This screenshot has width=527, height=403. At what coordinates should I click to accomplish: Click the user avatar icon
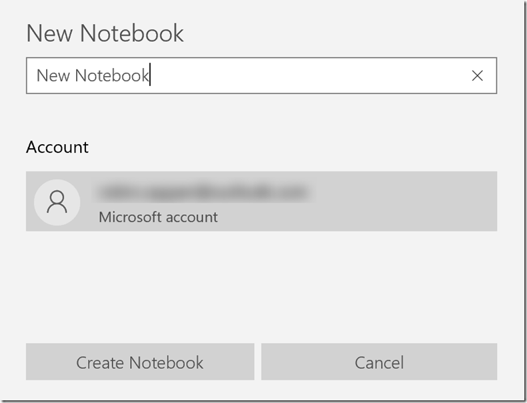point(57,201)
